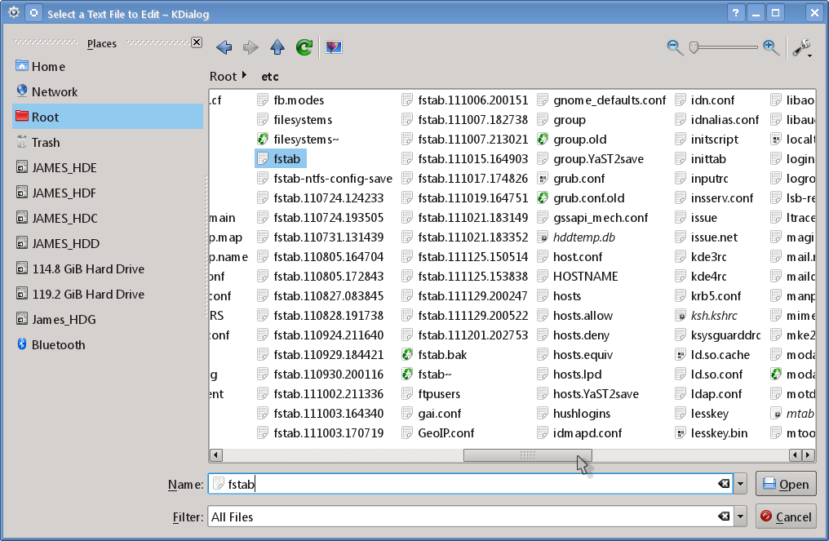The height and width of the screenshot is (541, 829).
Task: Select the ftpusers file
Action: [431, 394]
